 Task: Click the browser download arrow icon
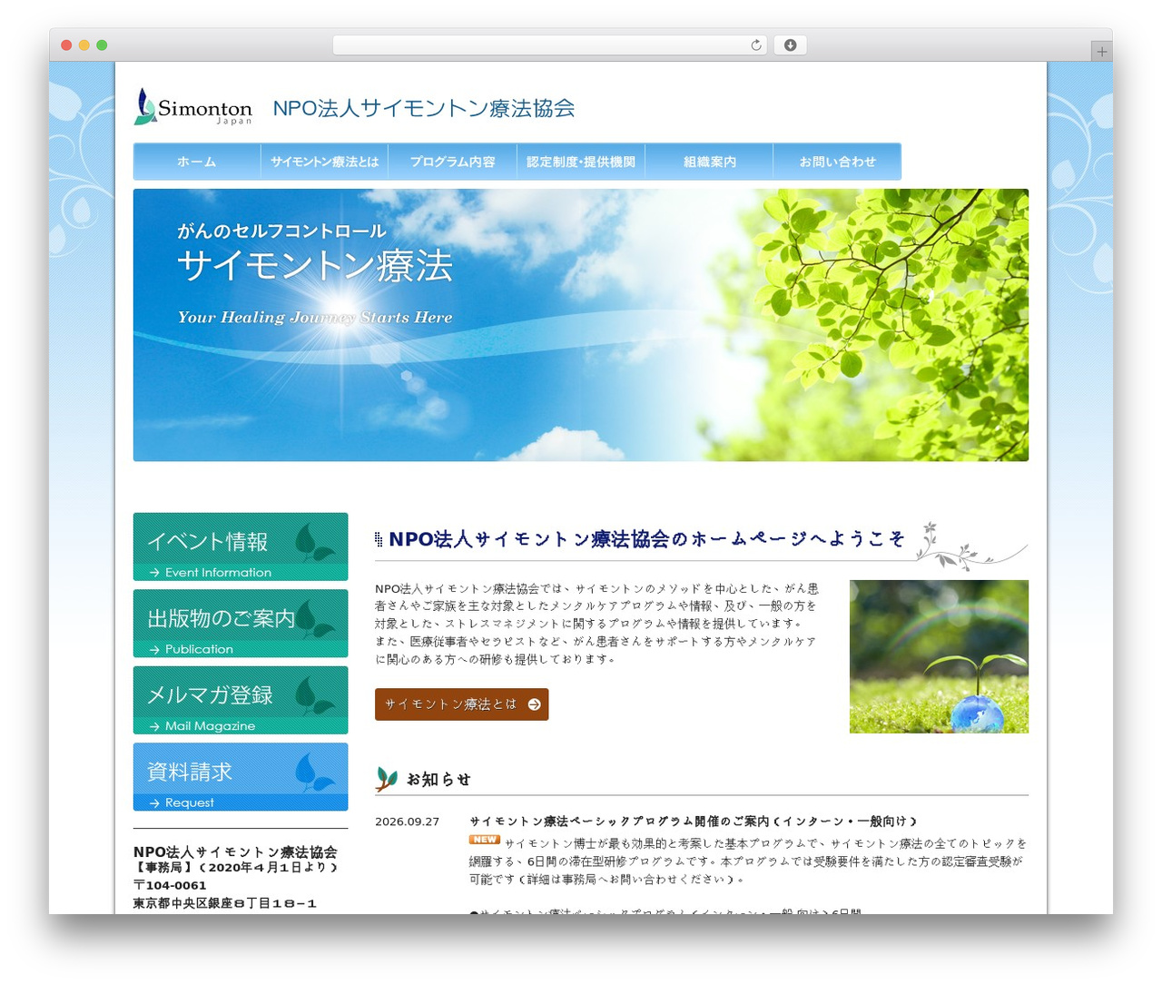pyautogui.click(x=790, y=45)
